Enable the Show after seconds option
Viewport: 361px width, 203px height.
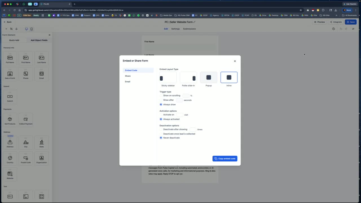[161, 100]
